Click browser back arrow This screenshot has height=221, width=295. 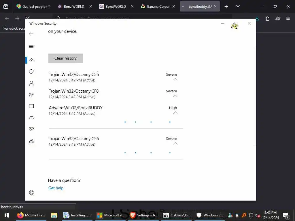[7, 18]
